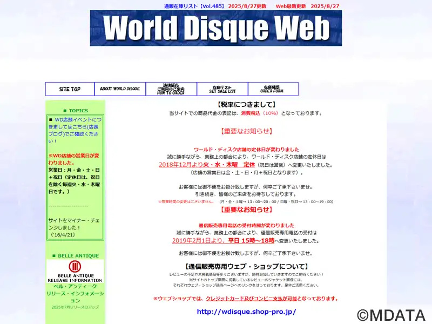Screen dimensions: 432x324
Task: Click the 2019年2月1日より、平日 15時〜18時 notice
Action: click(x=223, y=240)
